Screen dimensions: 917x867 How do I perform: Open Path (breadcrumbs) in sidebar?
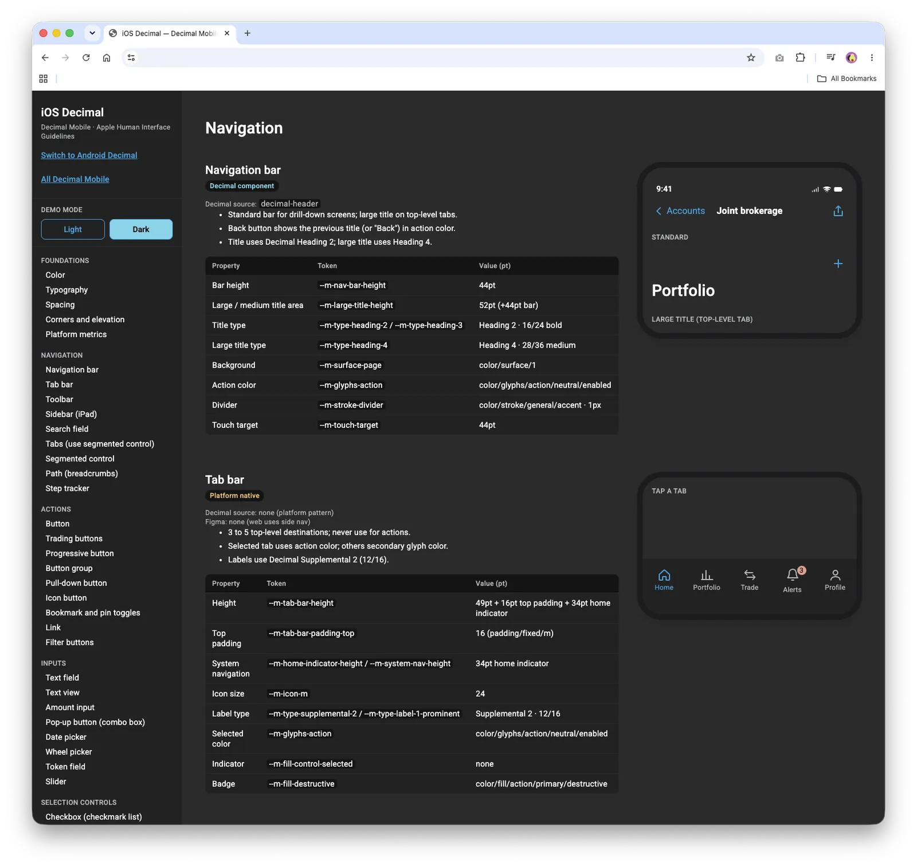click(x=81, y=474)
